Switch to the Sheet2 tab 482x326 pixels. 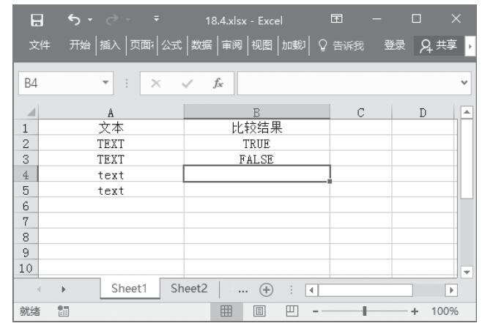click(x=190, y=289)
